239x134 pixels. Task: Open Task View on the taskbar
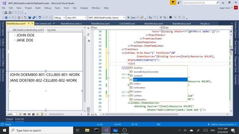pyautogui.click(x=78, y=130)
